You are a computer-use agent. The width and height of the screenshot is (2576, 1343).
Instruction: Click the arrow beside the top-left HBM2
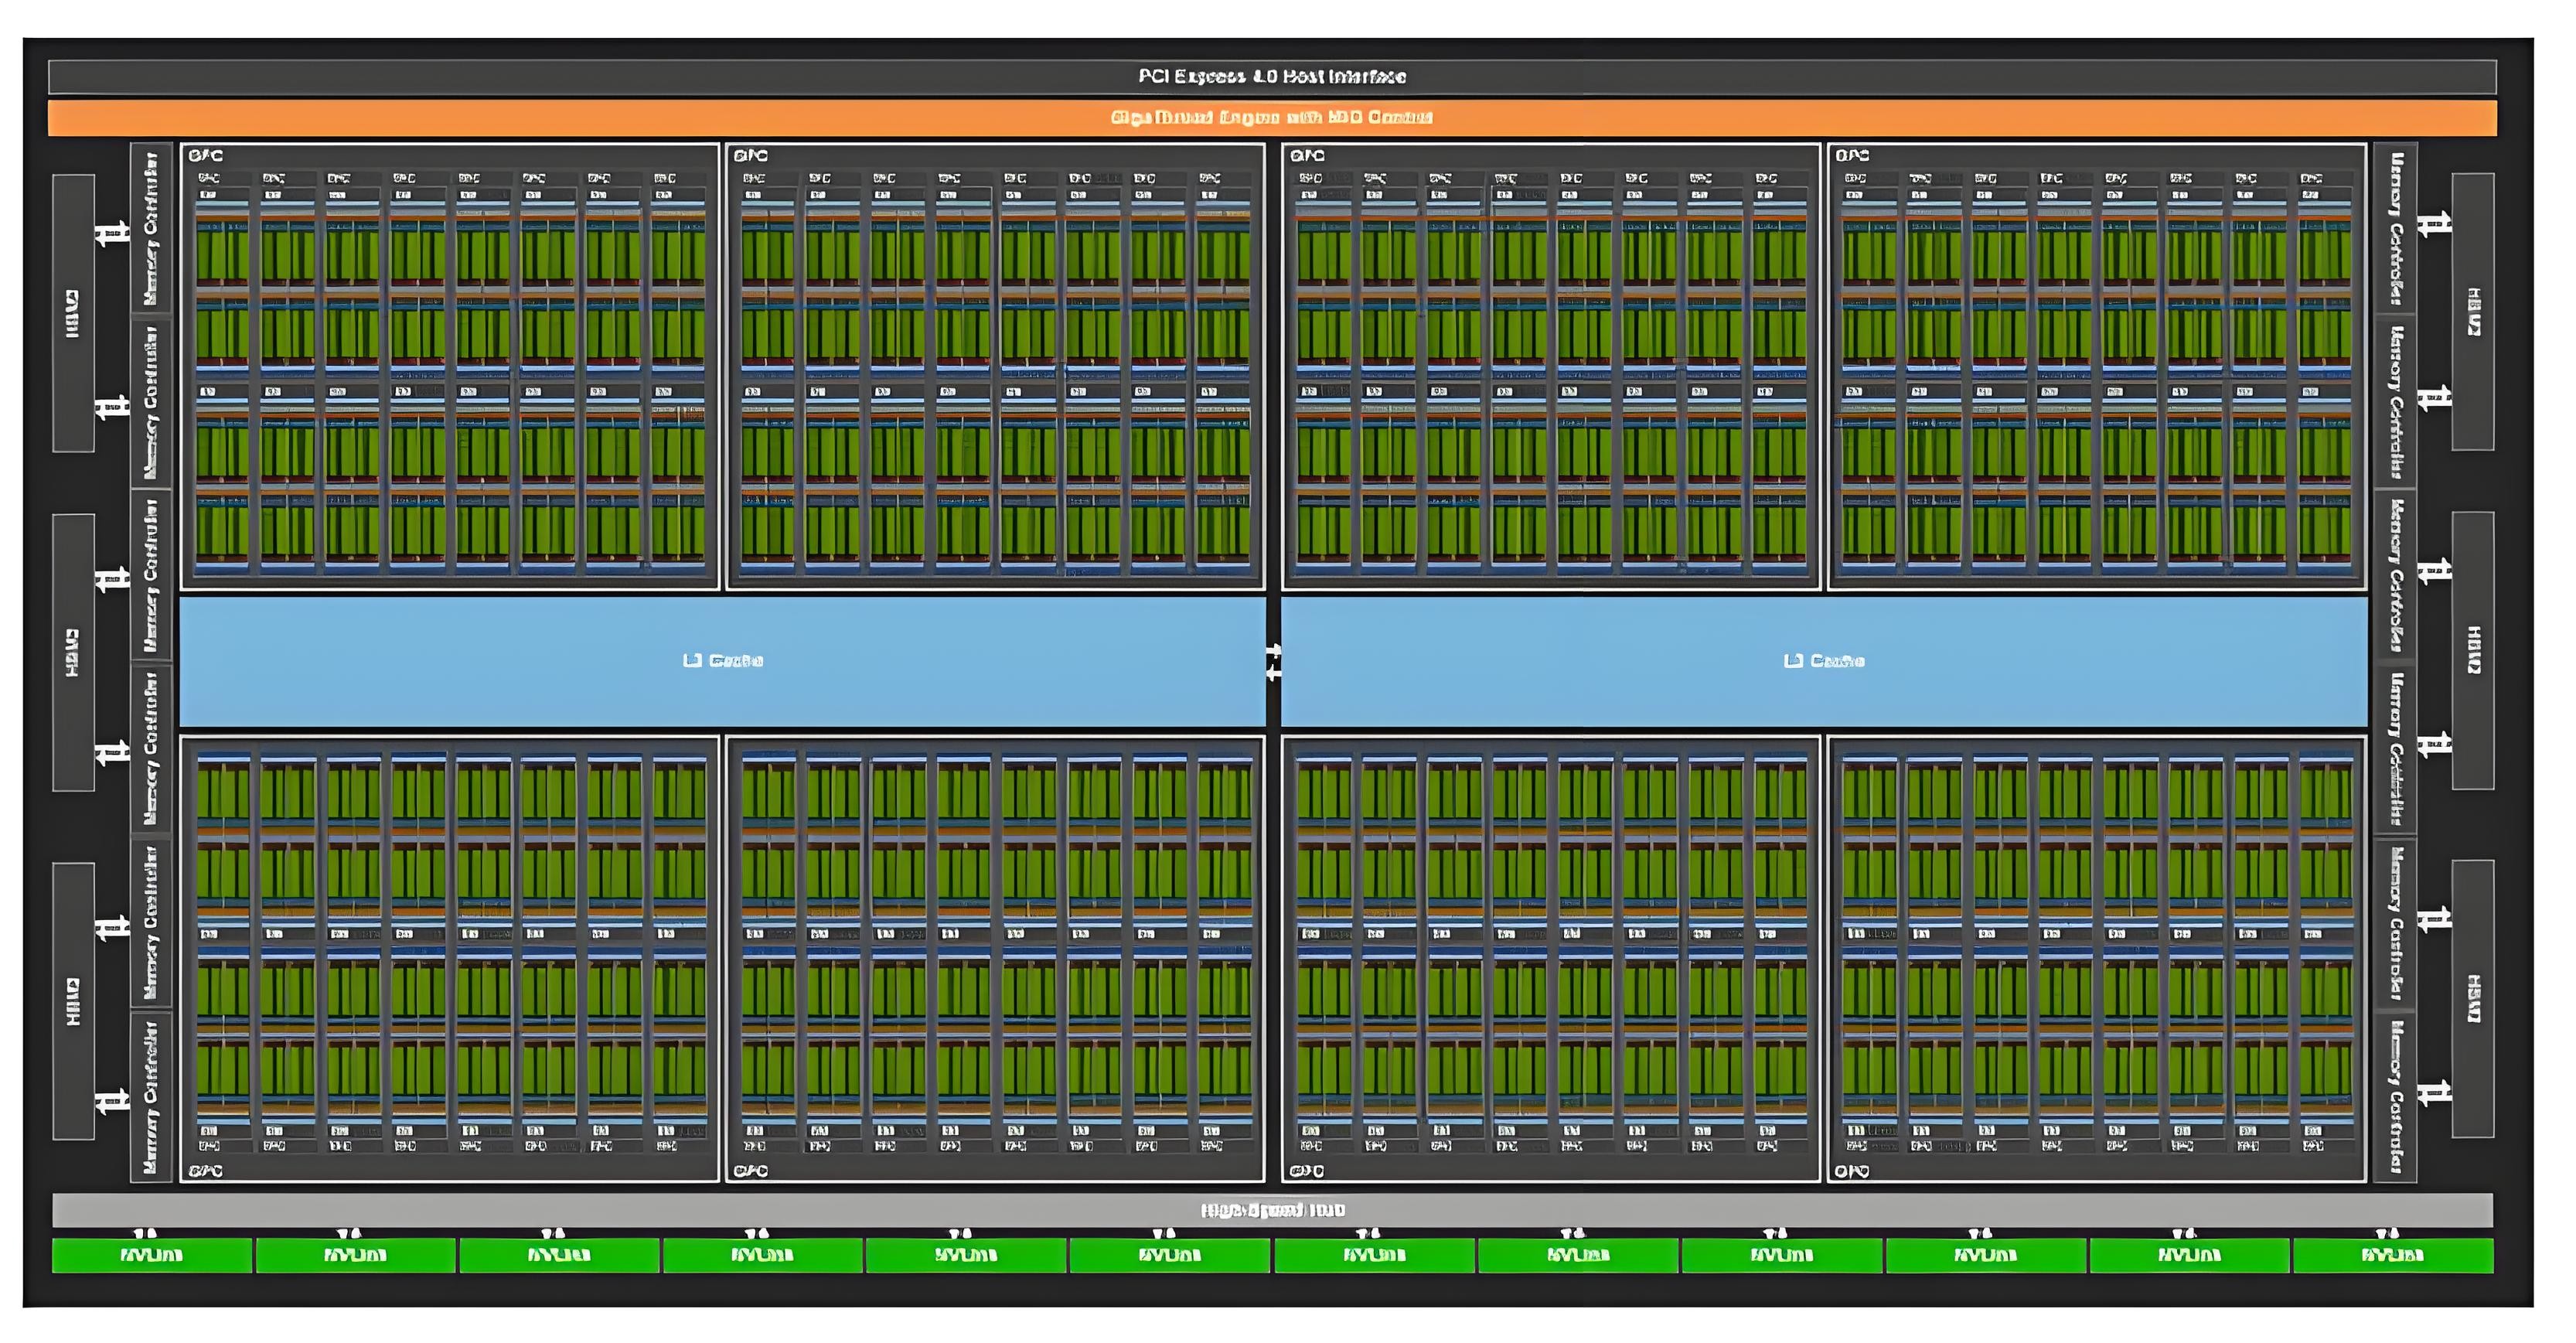pyautogui.click(x=112, y=235)
